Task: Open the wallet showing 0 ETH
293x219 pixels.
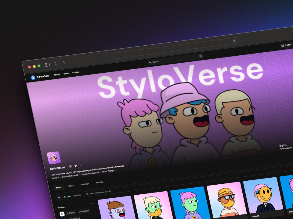Action: (286, 45)
